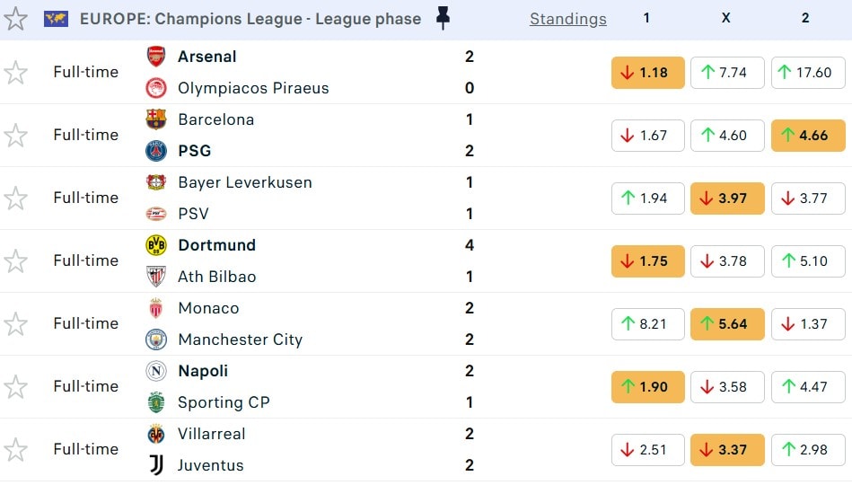This screenshot has width=852, height=485.
Task: Toggle favorite for Dortmund vs Ath Bilbao
Action: [16, 261]
